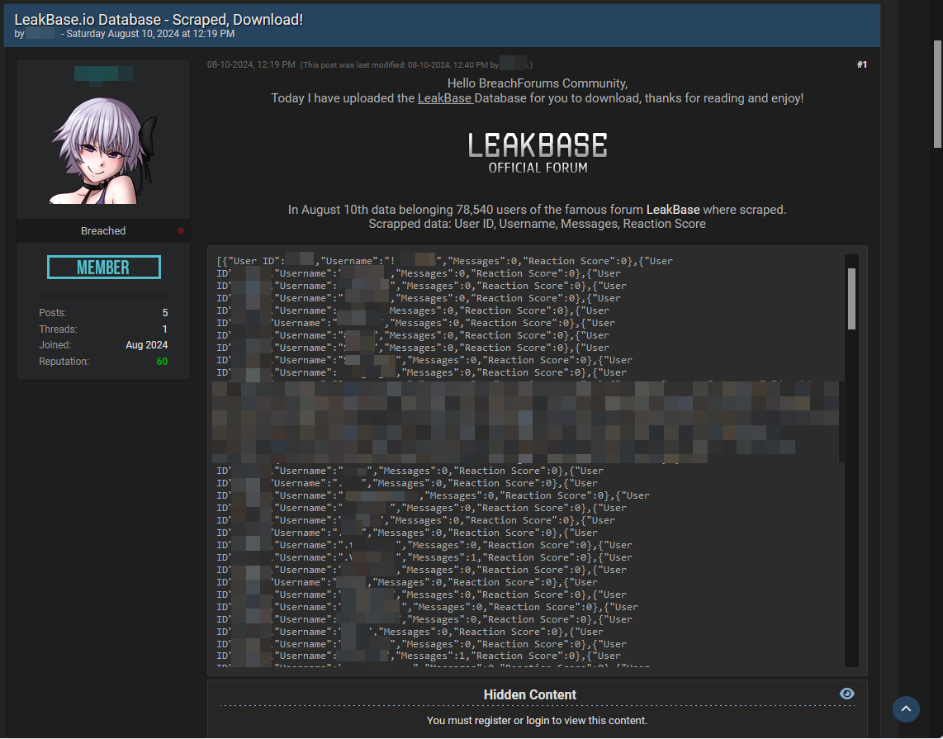Click the Hidden Content heading
The width and height of the screenshot is (943, 739).
click(530, 694)
